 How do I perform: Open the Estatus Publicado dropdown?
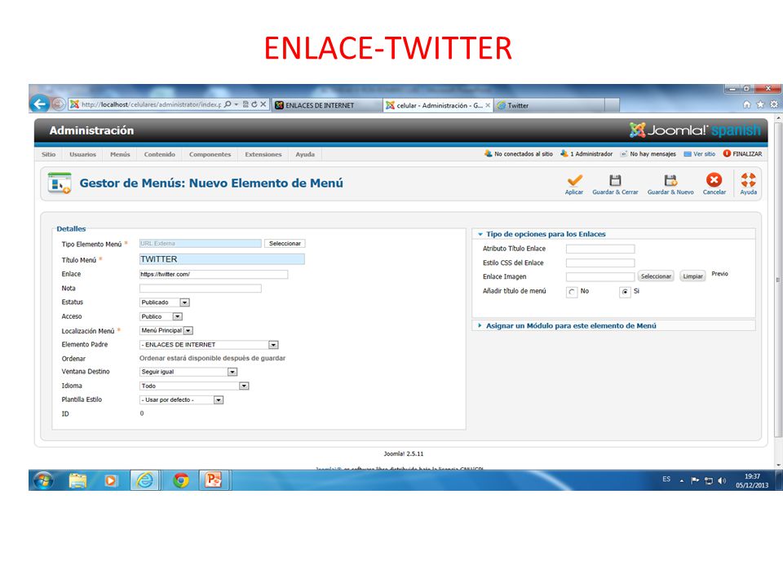[x=165, y=302]
